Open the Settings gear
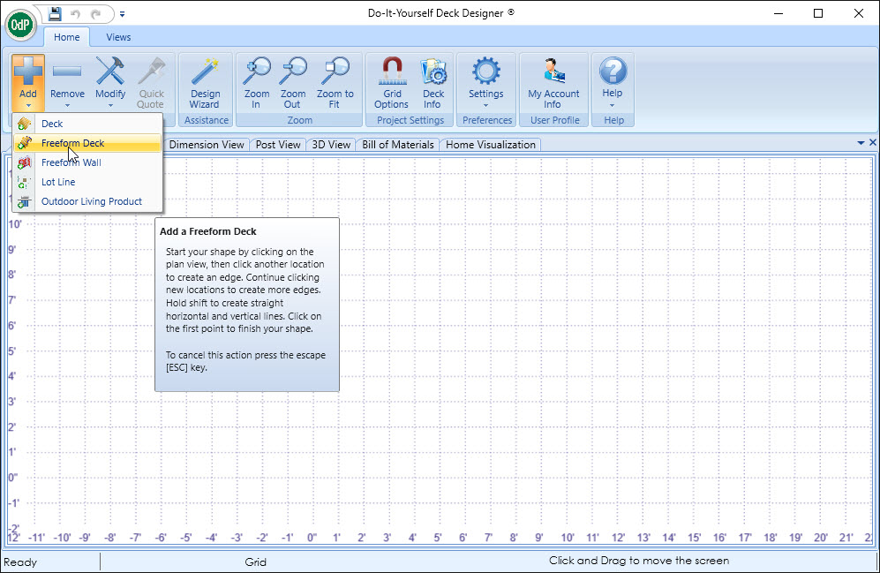The width and height of the screenshot is (880, 573). coord(486,71)
